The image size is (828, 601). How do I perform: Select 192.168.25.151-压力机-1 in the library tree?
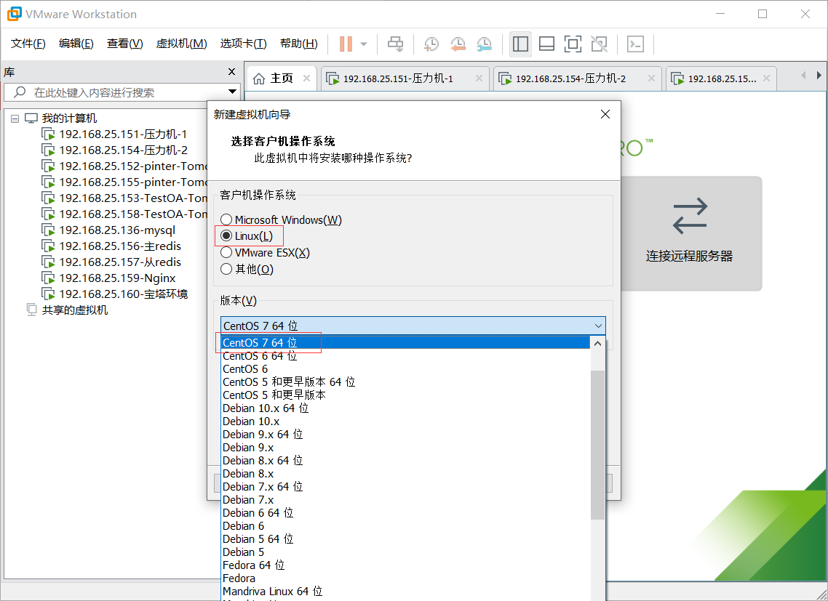coord(114,134)
